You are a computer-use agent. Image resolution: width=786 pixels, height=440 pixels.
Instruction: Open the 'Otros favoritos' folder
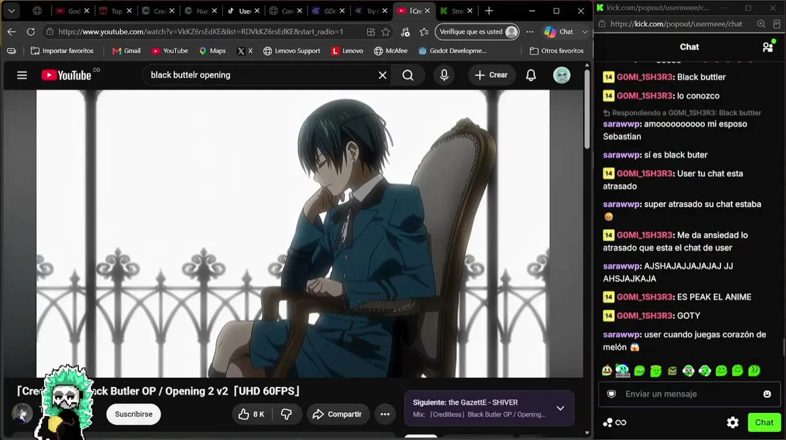pyautogui.click(x=557, y=51)
